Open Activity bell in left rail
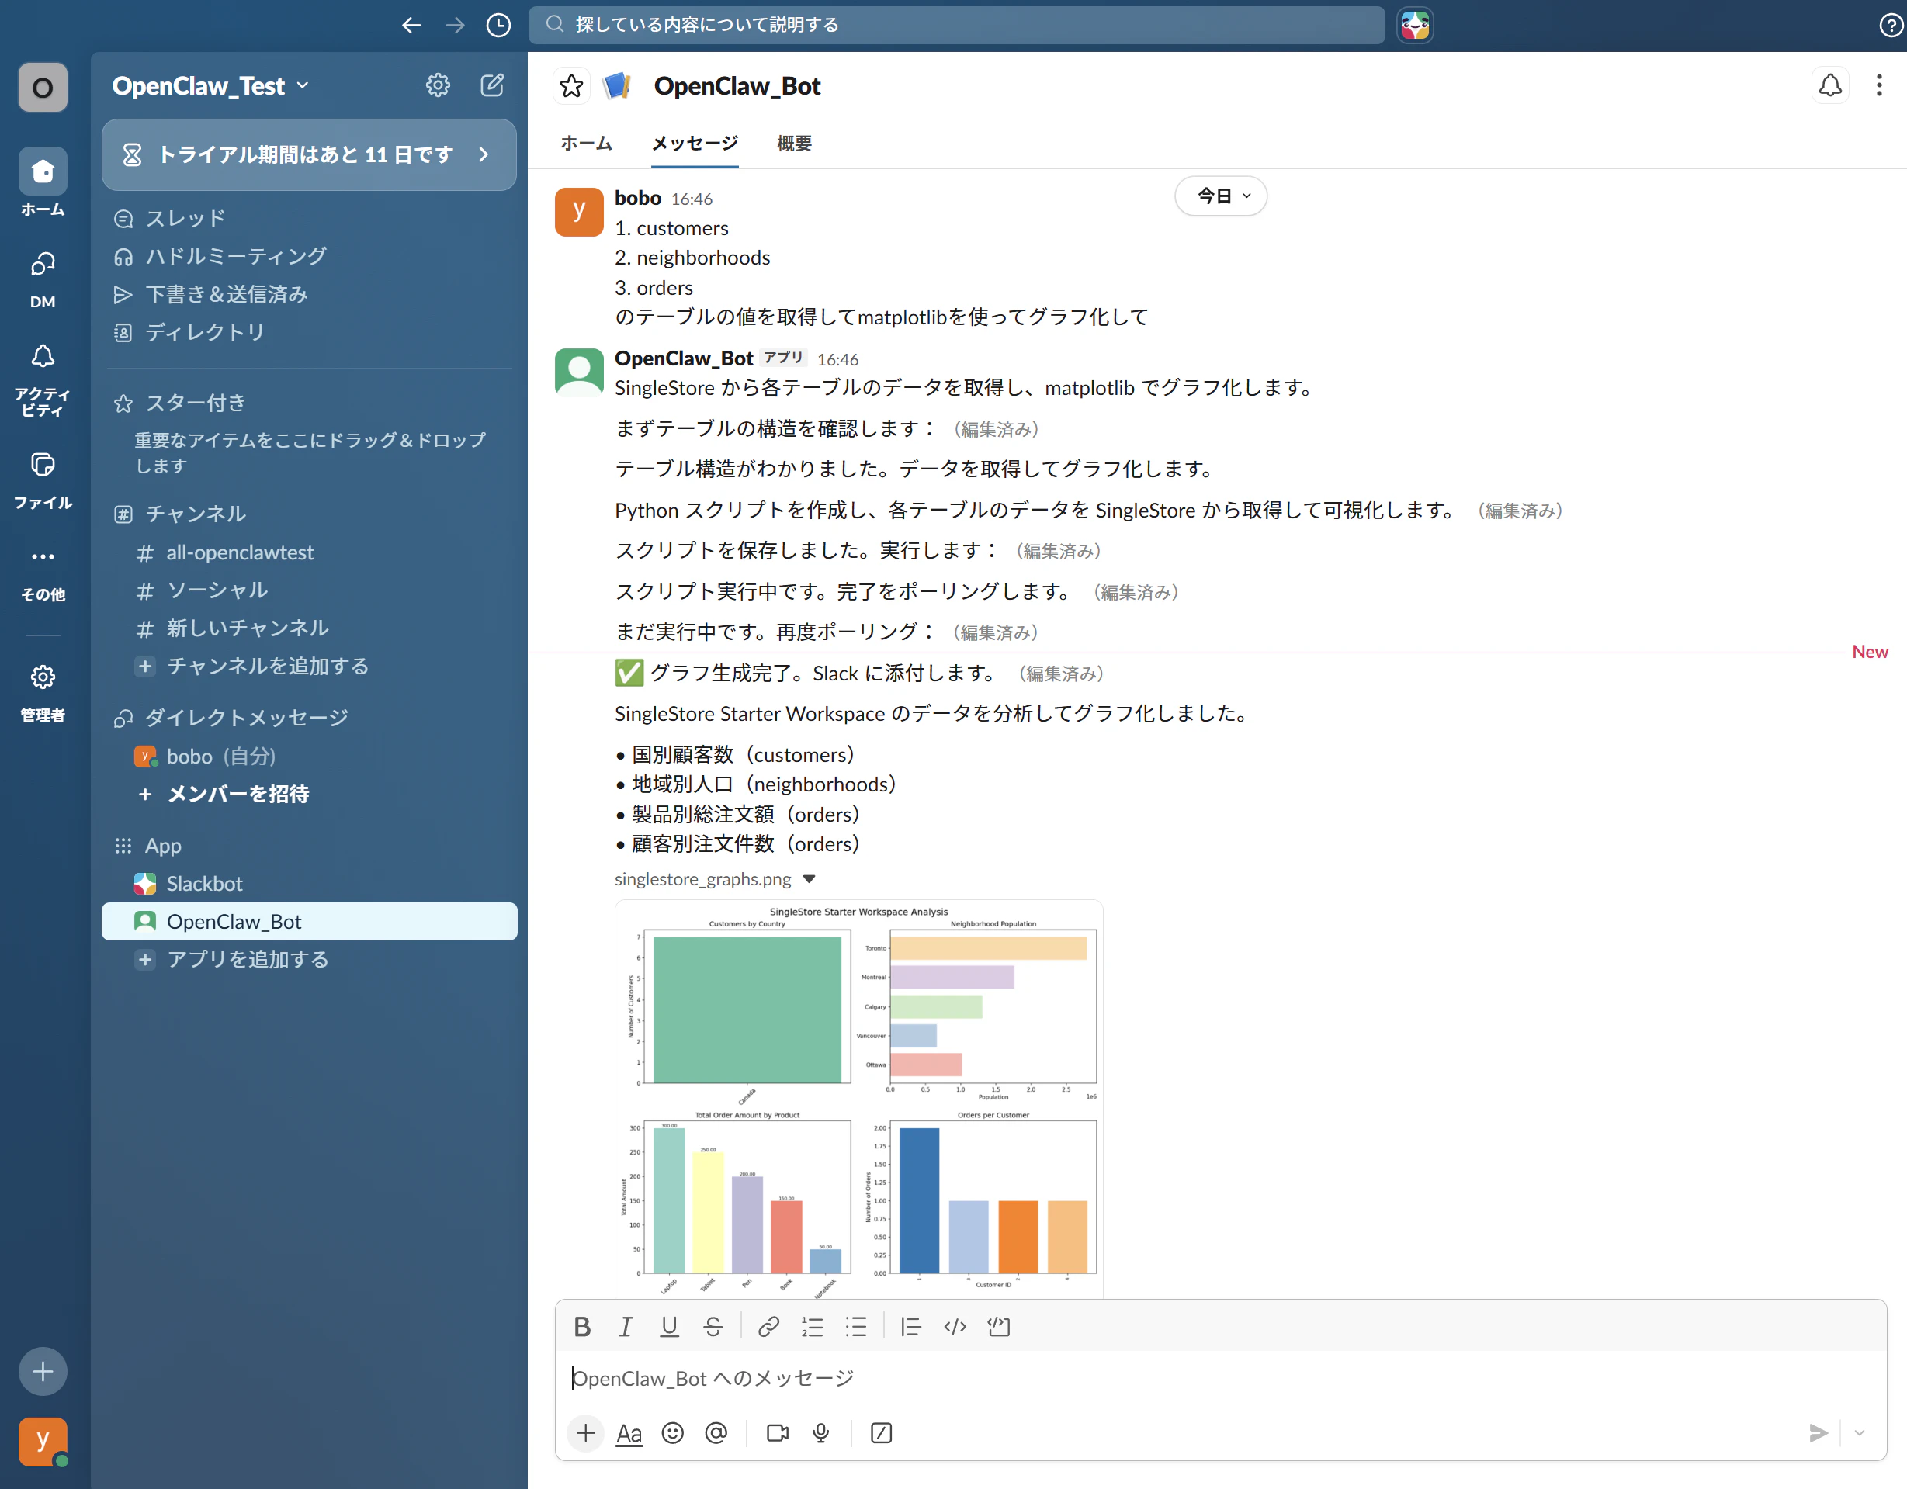Viewport: 1907px width, 1489px height. pyautogui.click(x=43, y=378)
